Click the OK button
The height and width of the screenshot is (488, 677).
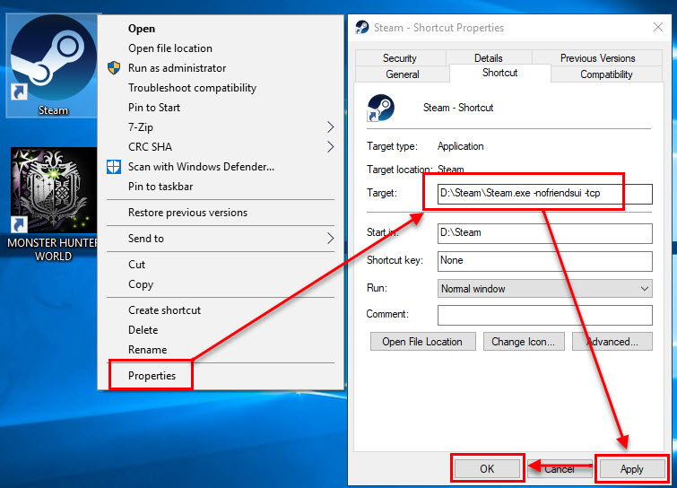click(x=487, y=468)
